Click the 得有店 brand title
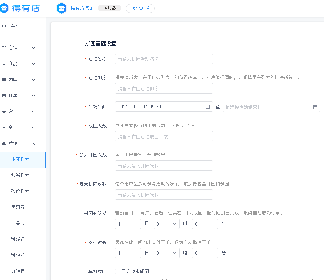Image resolution: width=324 pixels, height=280 pixels. pyautogui.click(x=26, y=8)
